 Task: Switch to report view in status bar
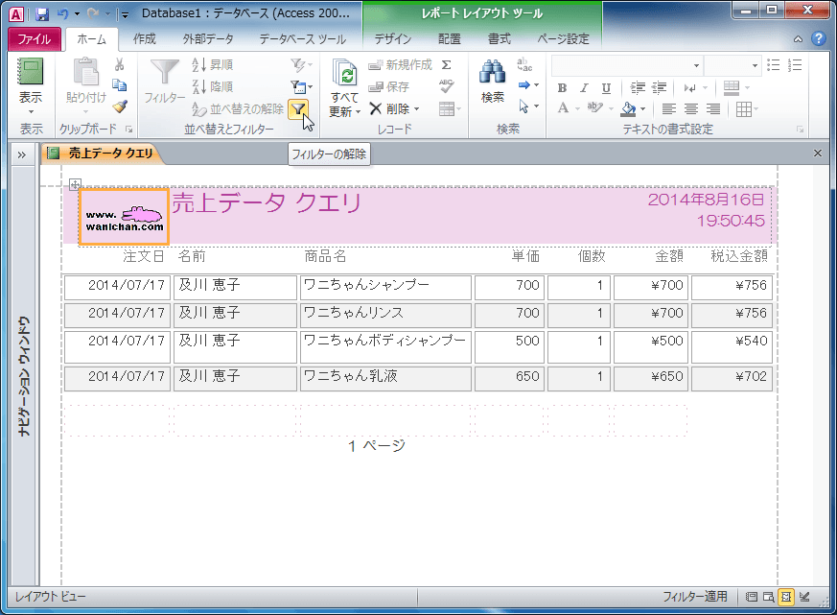(x=751, y=597)
